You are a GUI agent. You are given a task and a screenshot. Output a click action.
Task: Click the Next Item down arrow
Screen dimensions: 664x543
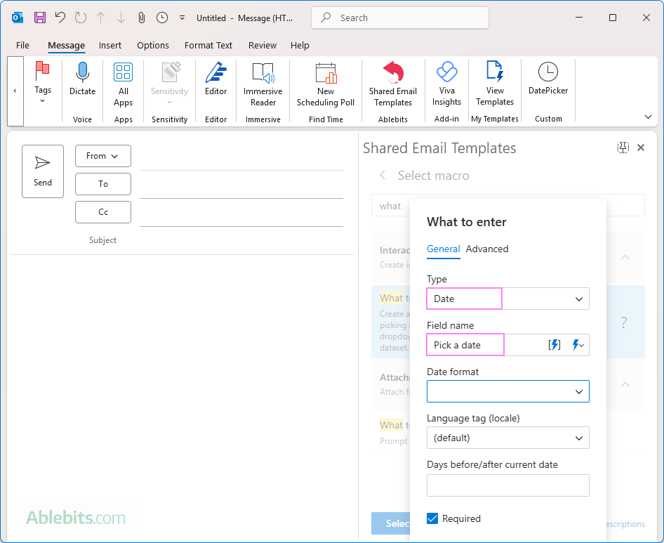(x=121, y=18)
